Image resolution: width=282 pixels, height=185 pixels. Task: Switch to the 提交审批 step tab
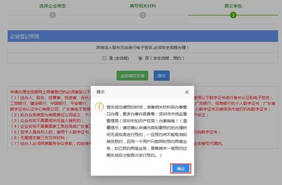[233, 6]
